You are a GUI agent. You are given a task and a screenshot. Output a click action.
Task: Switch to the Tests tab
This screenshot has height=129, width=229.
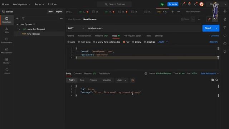(x=148, y=36)
